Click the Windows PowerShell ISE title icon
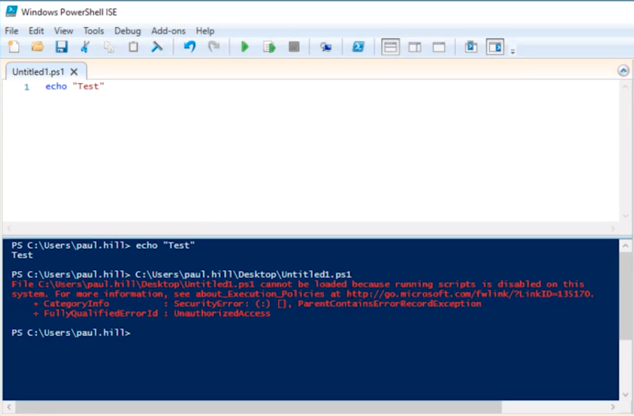The image size is (634, 416). click(11, 11)
